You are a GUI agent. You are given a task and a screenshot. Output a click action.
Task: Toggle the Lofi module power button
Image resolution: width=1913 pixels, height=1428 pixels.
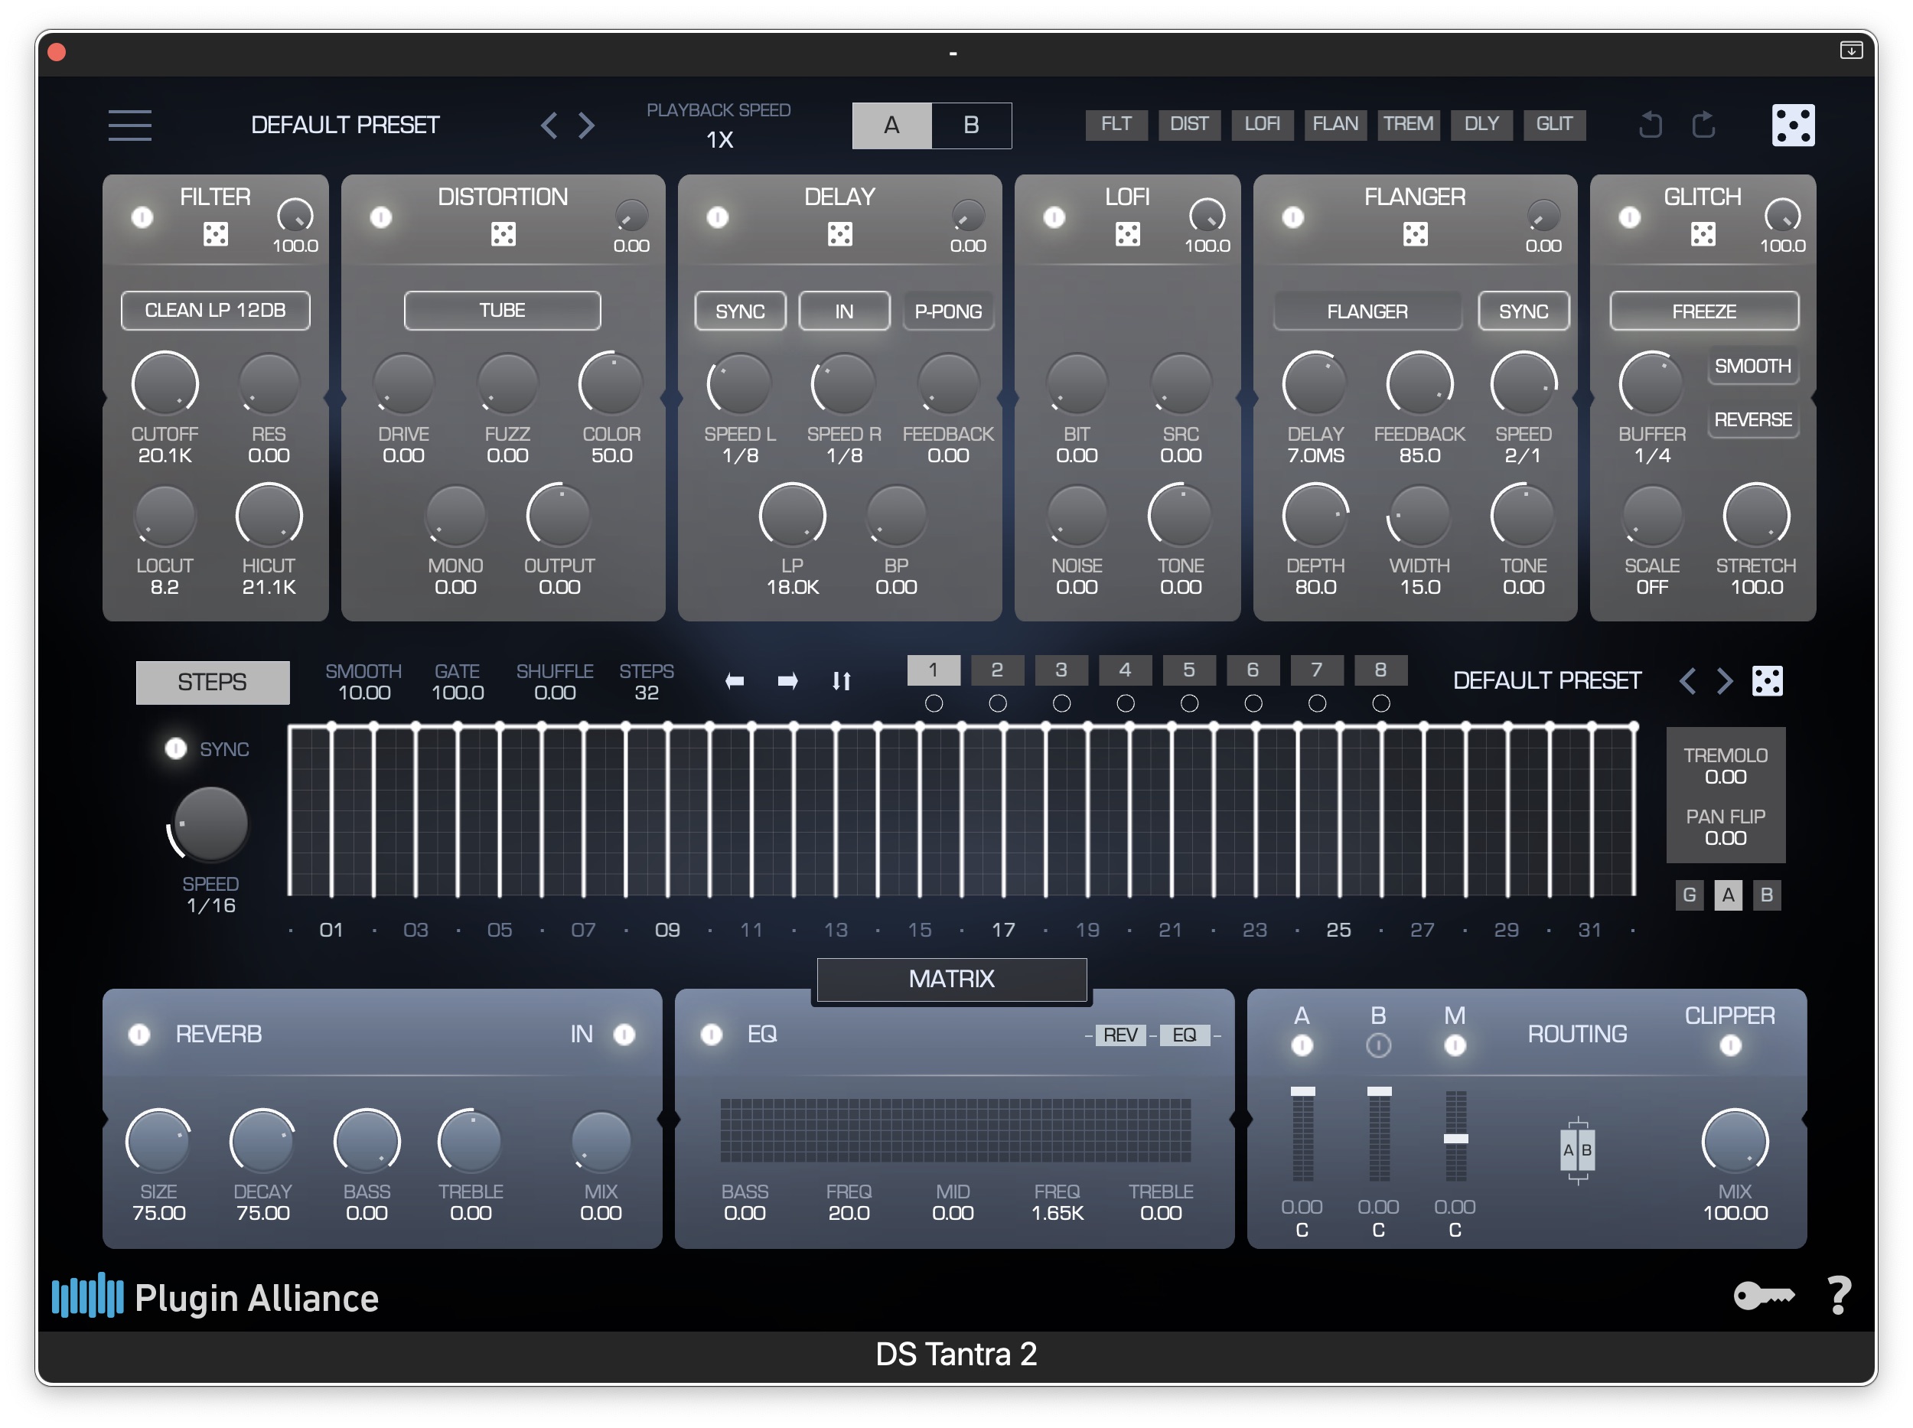point(1054,217)
